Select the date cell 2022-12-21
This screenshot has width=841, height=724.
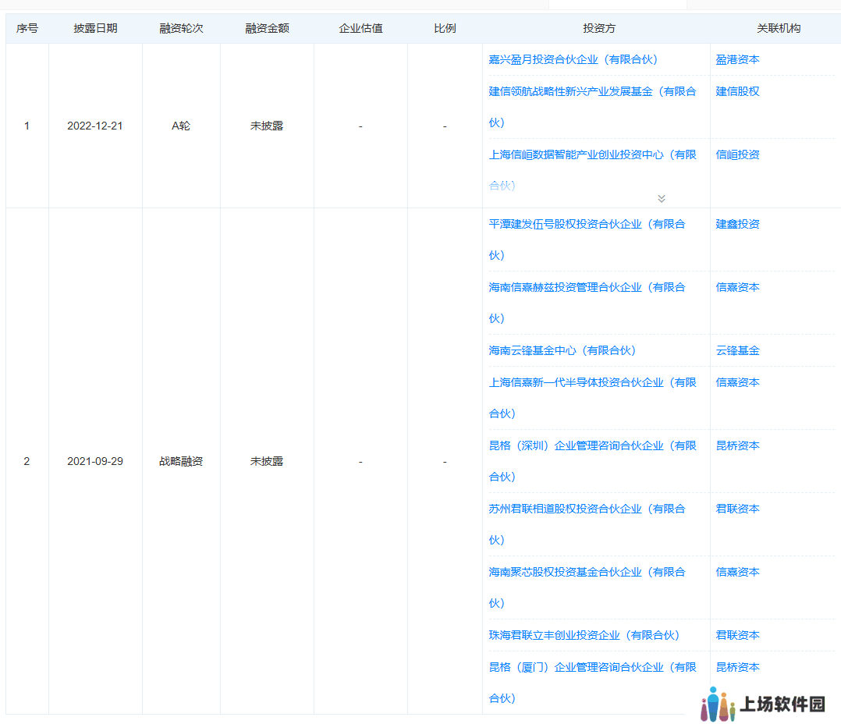(95, 126)
